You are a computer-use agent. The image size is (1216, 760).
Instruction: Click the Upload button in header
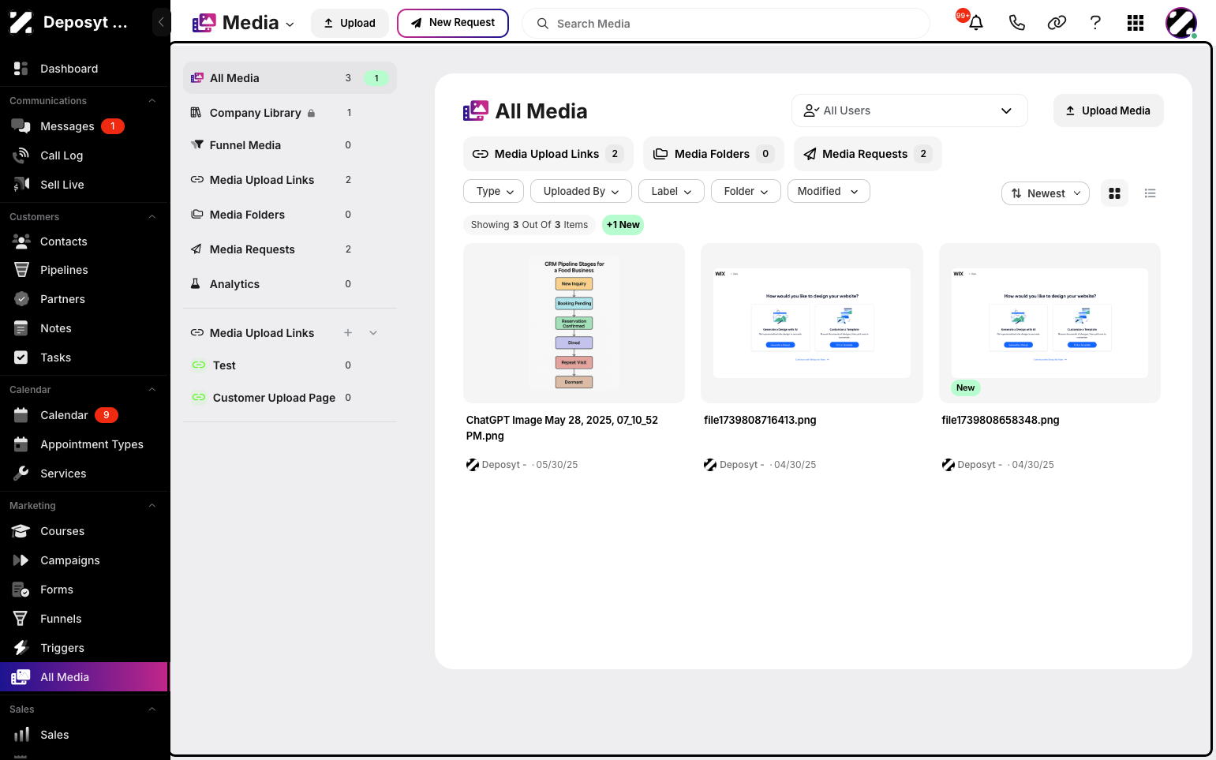350,23
